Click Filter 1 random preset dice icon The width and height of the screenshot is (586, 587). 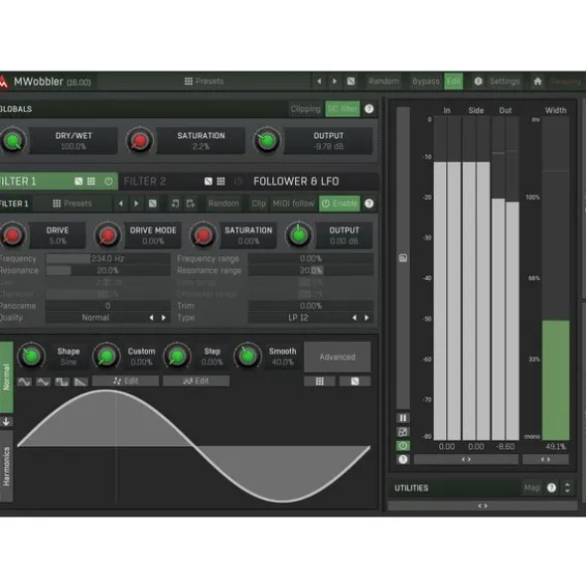coord(152,204)
